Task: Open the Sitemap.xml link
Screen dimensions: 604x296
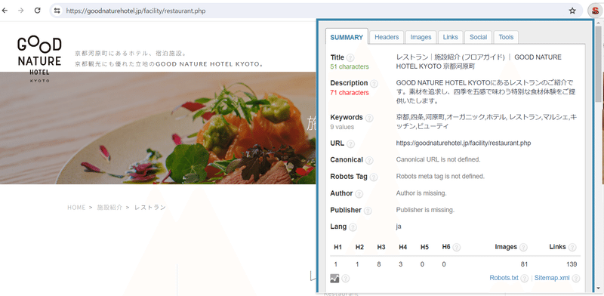Action: pyautogui.click(x=552, y=278)
